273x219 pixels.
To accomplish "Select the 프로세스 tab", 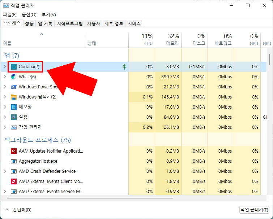I will click(x=12, y=23).
